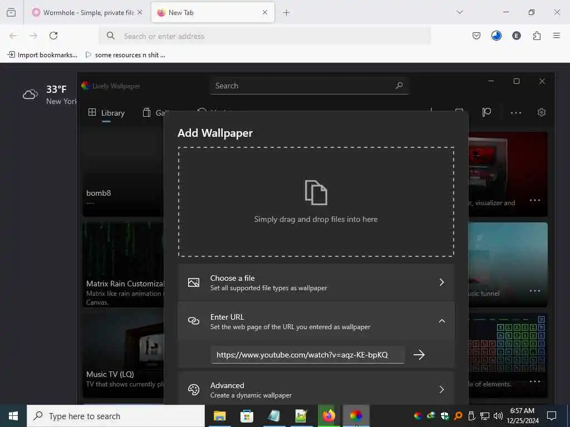
Task: Click the Lively Wallpaper tray icon
Action: click(417, 415)
